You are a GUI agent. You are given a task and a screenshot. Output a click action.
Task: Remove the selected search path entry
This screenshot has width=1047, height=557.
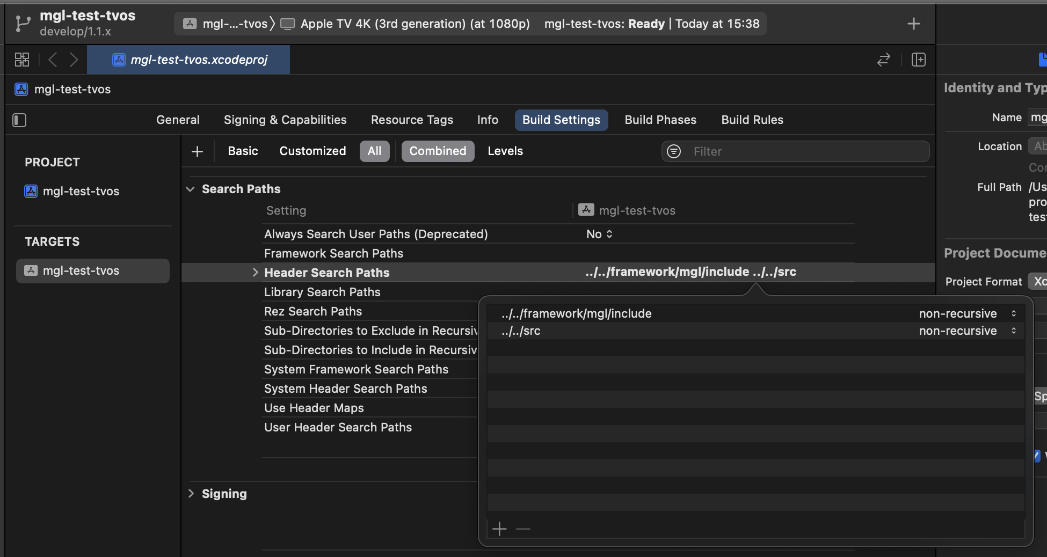[x=523, y=529]
